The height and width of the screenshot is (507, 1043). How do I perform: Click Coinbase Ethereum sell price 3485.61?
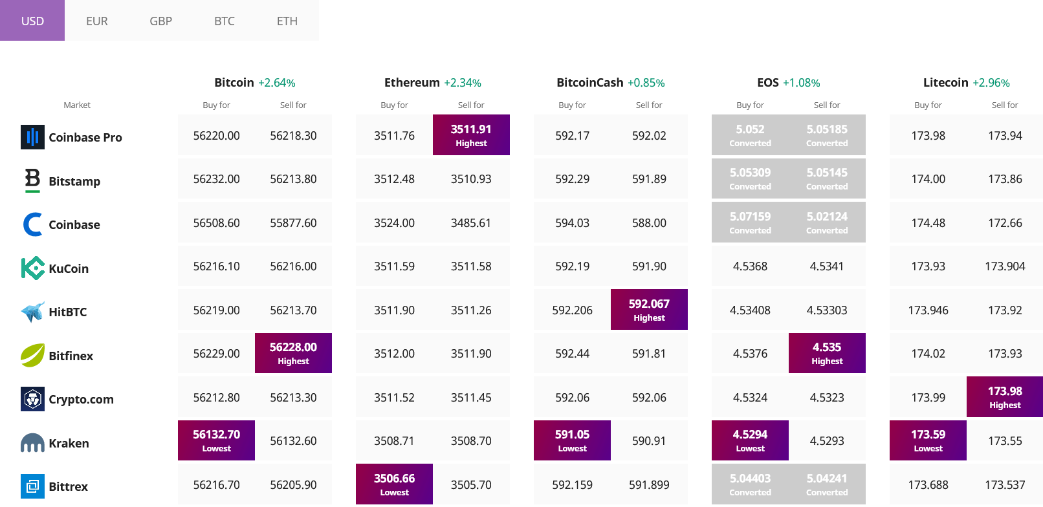pos(471,223)
